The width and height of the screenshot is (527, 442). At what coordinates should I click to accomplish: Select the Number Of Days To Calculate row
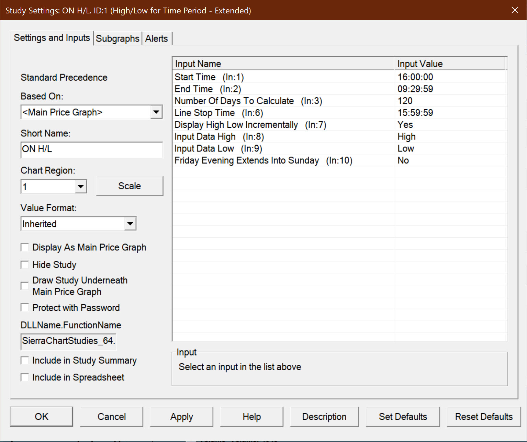[x=283, y=101]
